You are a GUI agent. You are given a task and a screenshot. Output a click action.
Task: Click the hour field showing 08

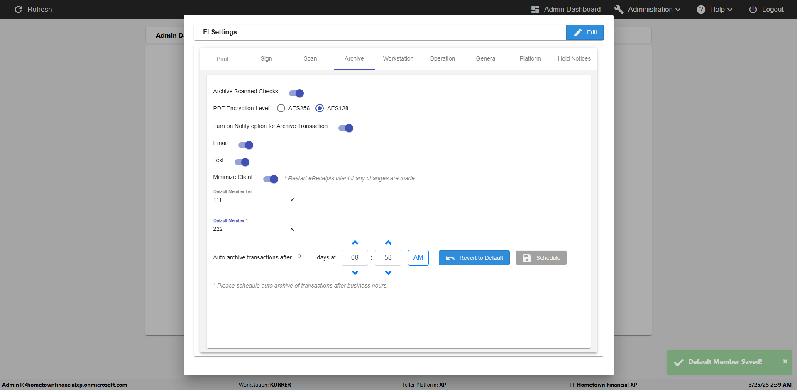(x=355, y=258)
